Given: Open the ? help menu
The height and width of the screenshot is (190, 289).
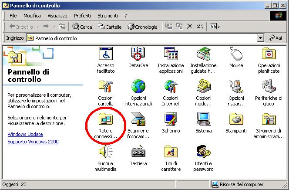Looking at the screenshot, I should (x=126, y=16).
